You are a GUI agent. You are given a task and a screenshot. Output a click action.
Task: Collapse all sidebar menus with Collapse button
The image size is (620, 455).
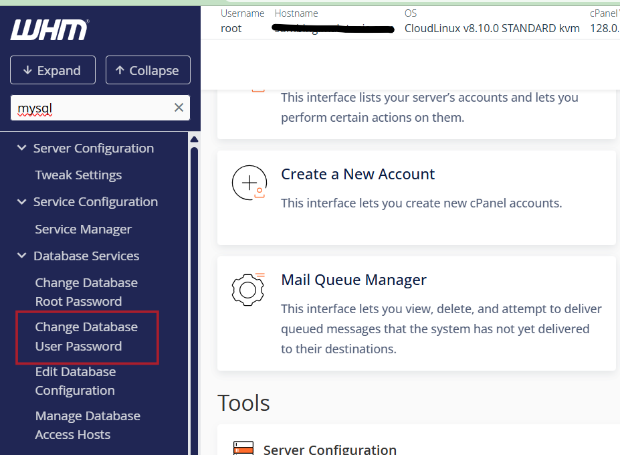(148, 70)
